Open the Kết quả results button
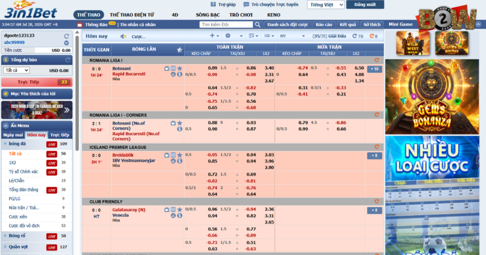The width and height of the screenshot is (486, 255). pyautogui.click(x=348, y=25)
